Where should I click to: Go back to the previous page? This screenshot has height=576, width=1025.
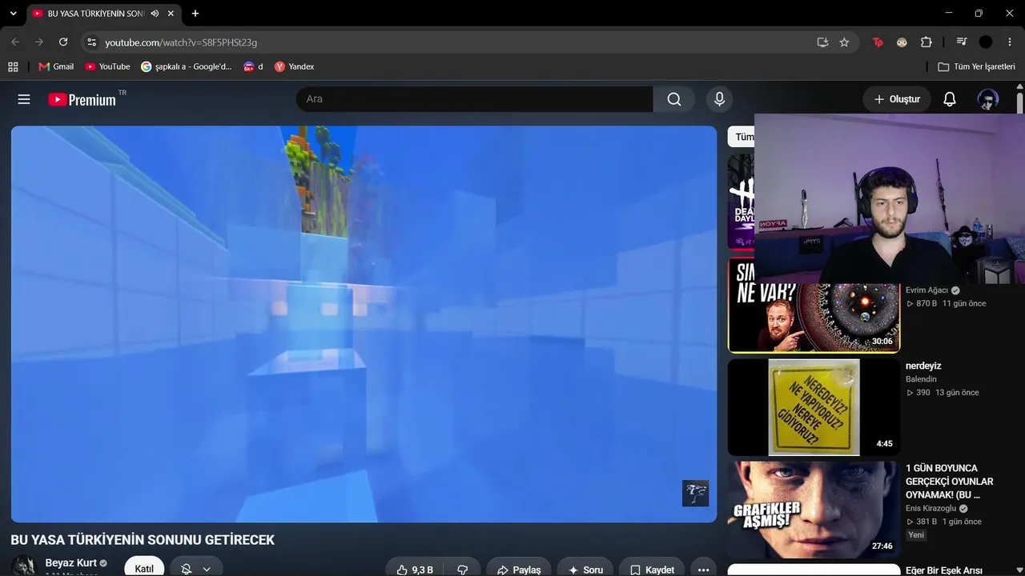(15, 42)
